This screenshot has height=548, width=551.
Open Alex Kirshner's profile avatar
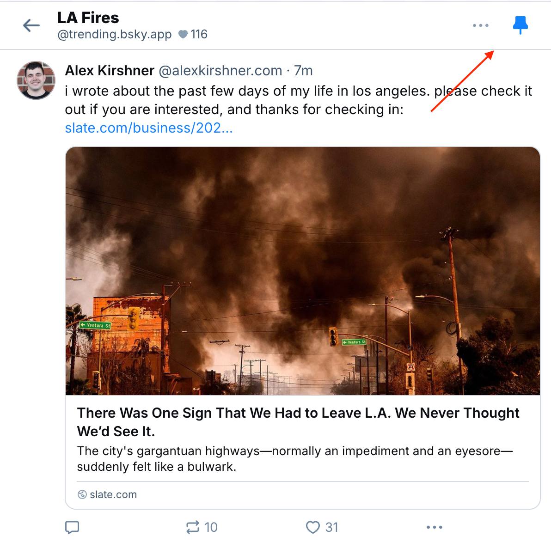pyautogui.click(x=36, y=80)
